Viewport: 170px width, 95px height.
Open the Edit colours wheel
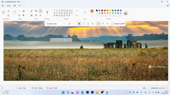[126, 13]
